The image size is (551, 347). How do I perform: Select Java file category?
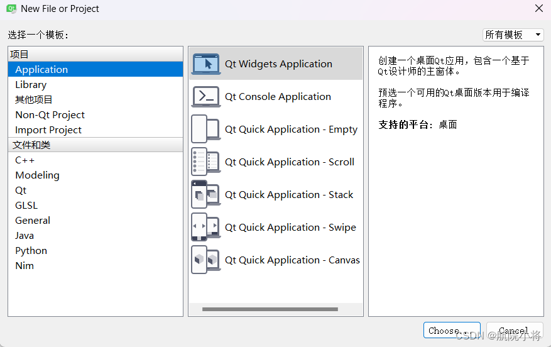coord(95,236)
